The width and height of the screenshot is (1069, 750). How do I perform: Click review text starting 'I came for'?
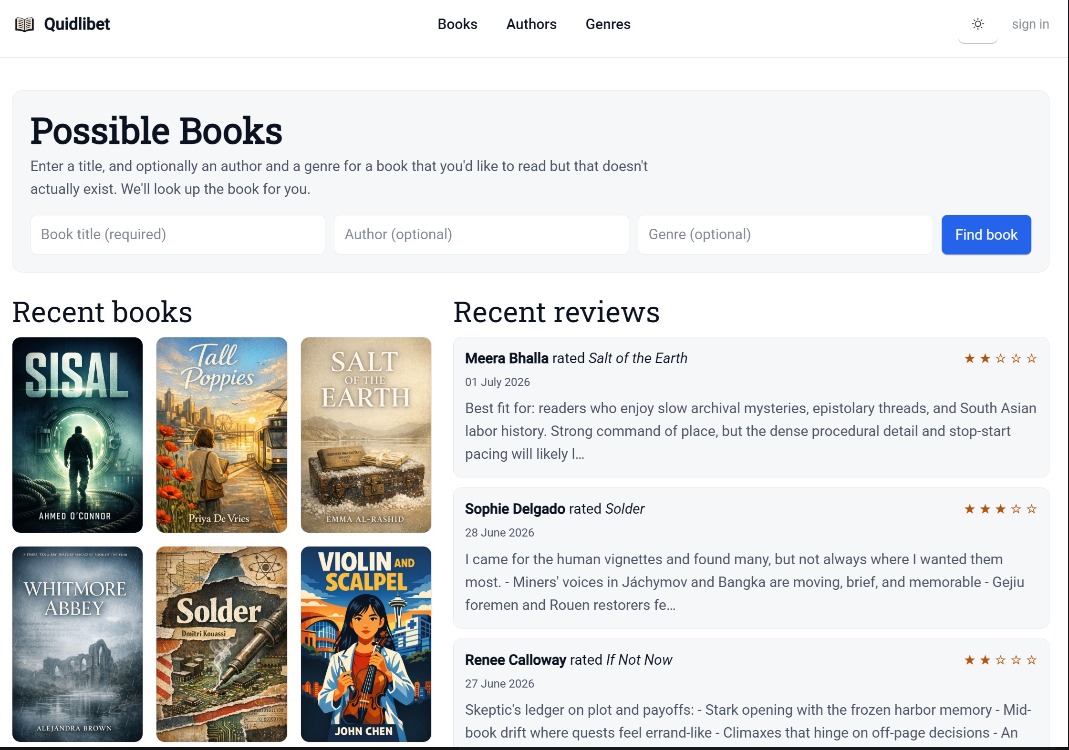[x=745, y=582]
